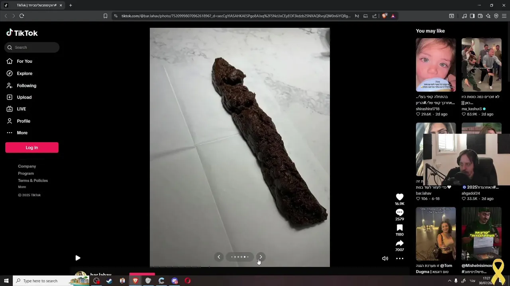
Task: Bookmark the post
Action: (x=400, y=228)
